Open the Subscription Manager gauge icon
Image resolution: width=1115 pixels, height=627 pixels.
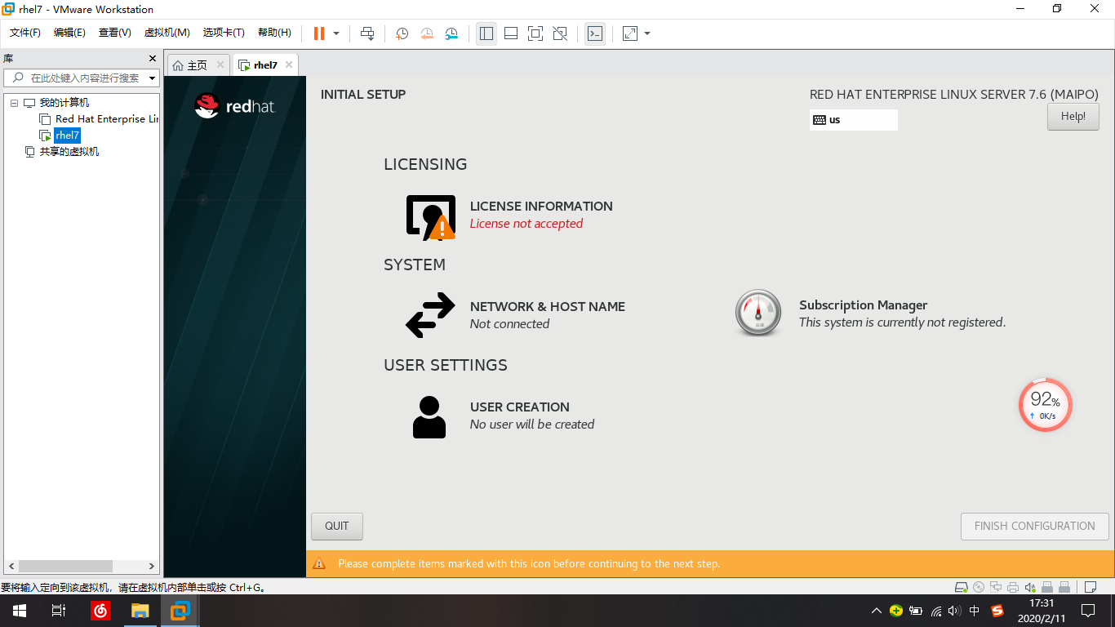pyautogui.click(x=758, y=313)
